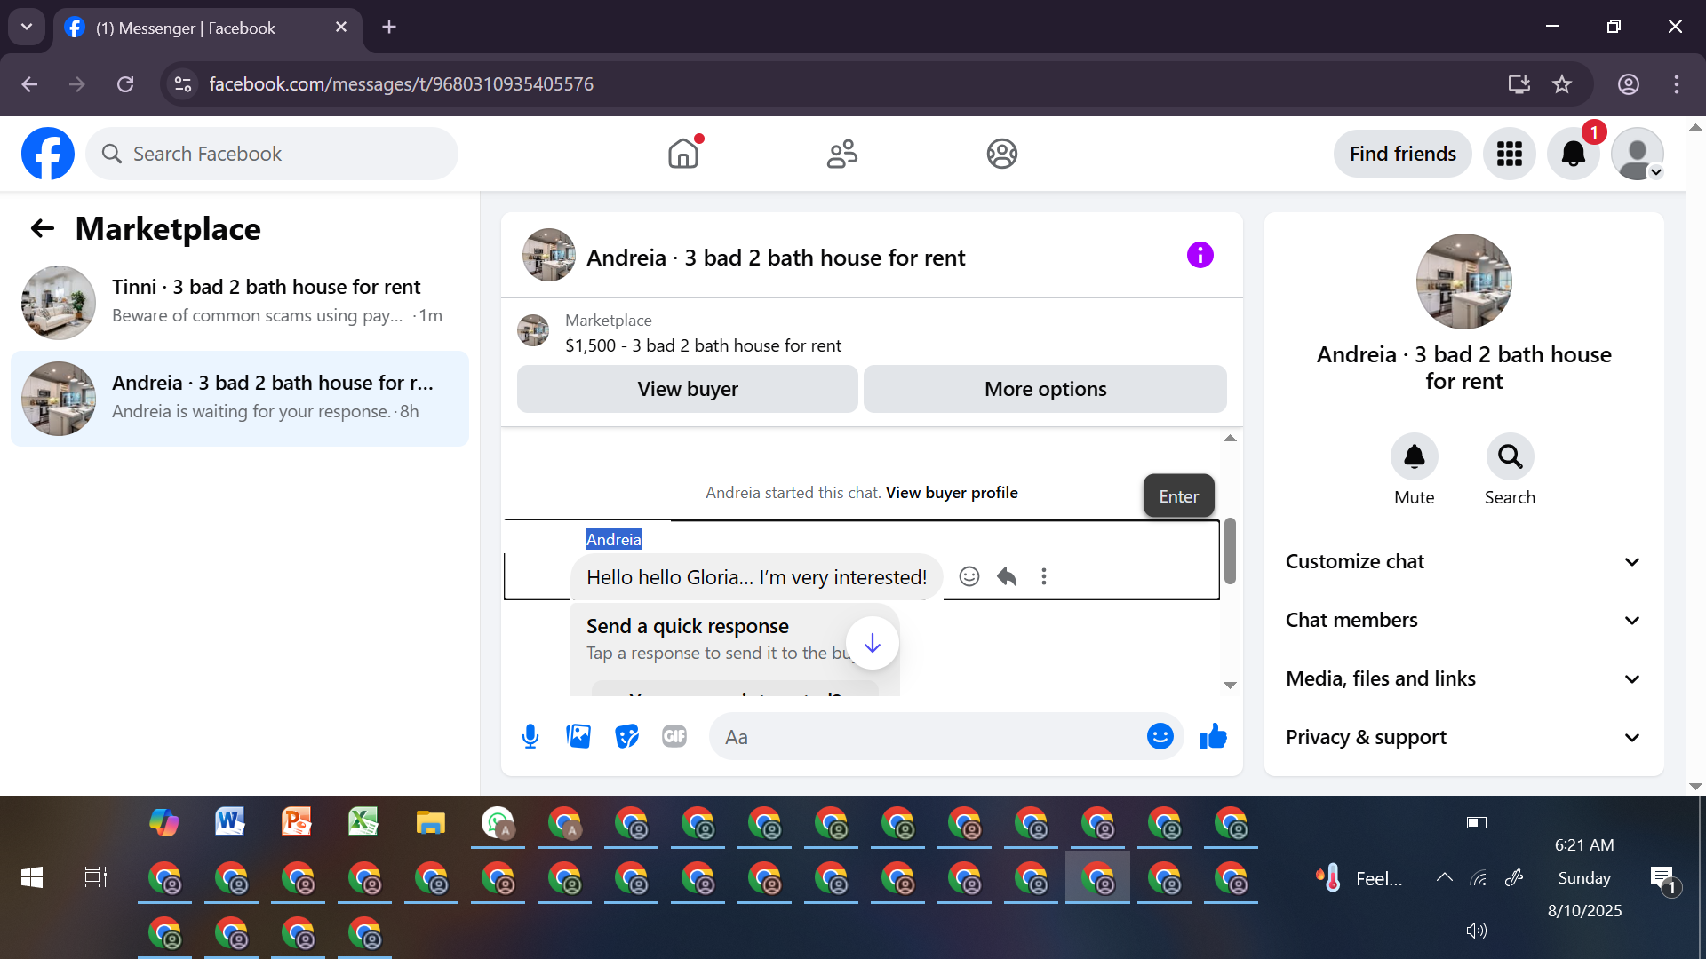Expand Customize chat section
The height and width of the screenshot is (959, 1706).
click(1463, 561)
